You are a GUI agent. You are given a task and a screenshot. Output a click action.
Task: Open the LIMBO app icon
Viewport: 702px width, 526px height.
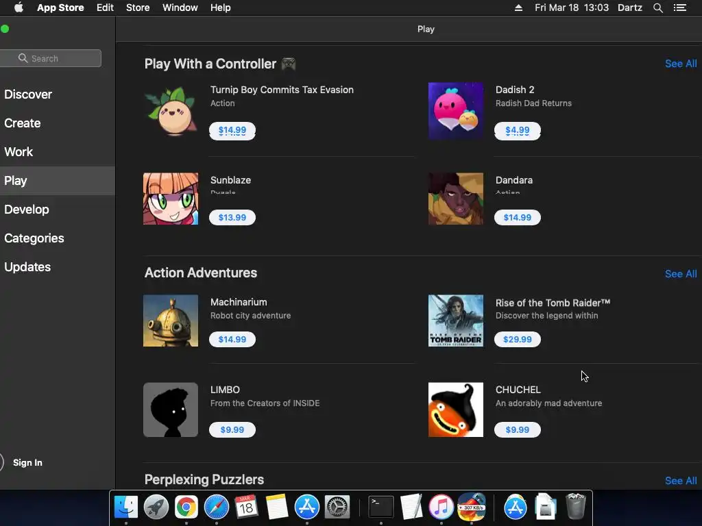[171, 410]
